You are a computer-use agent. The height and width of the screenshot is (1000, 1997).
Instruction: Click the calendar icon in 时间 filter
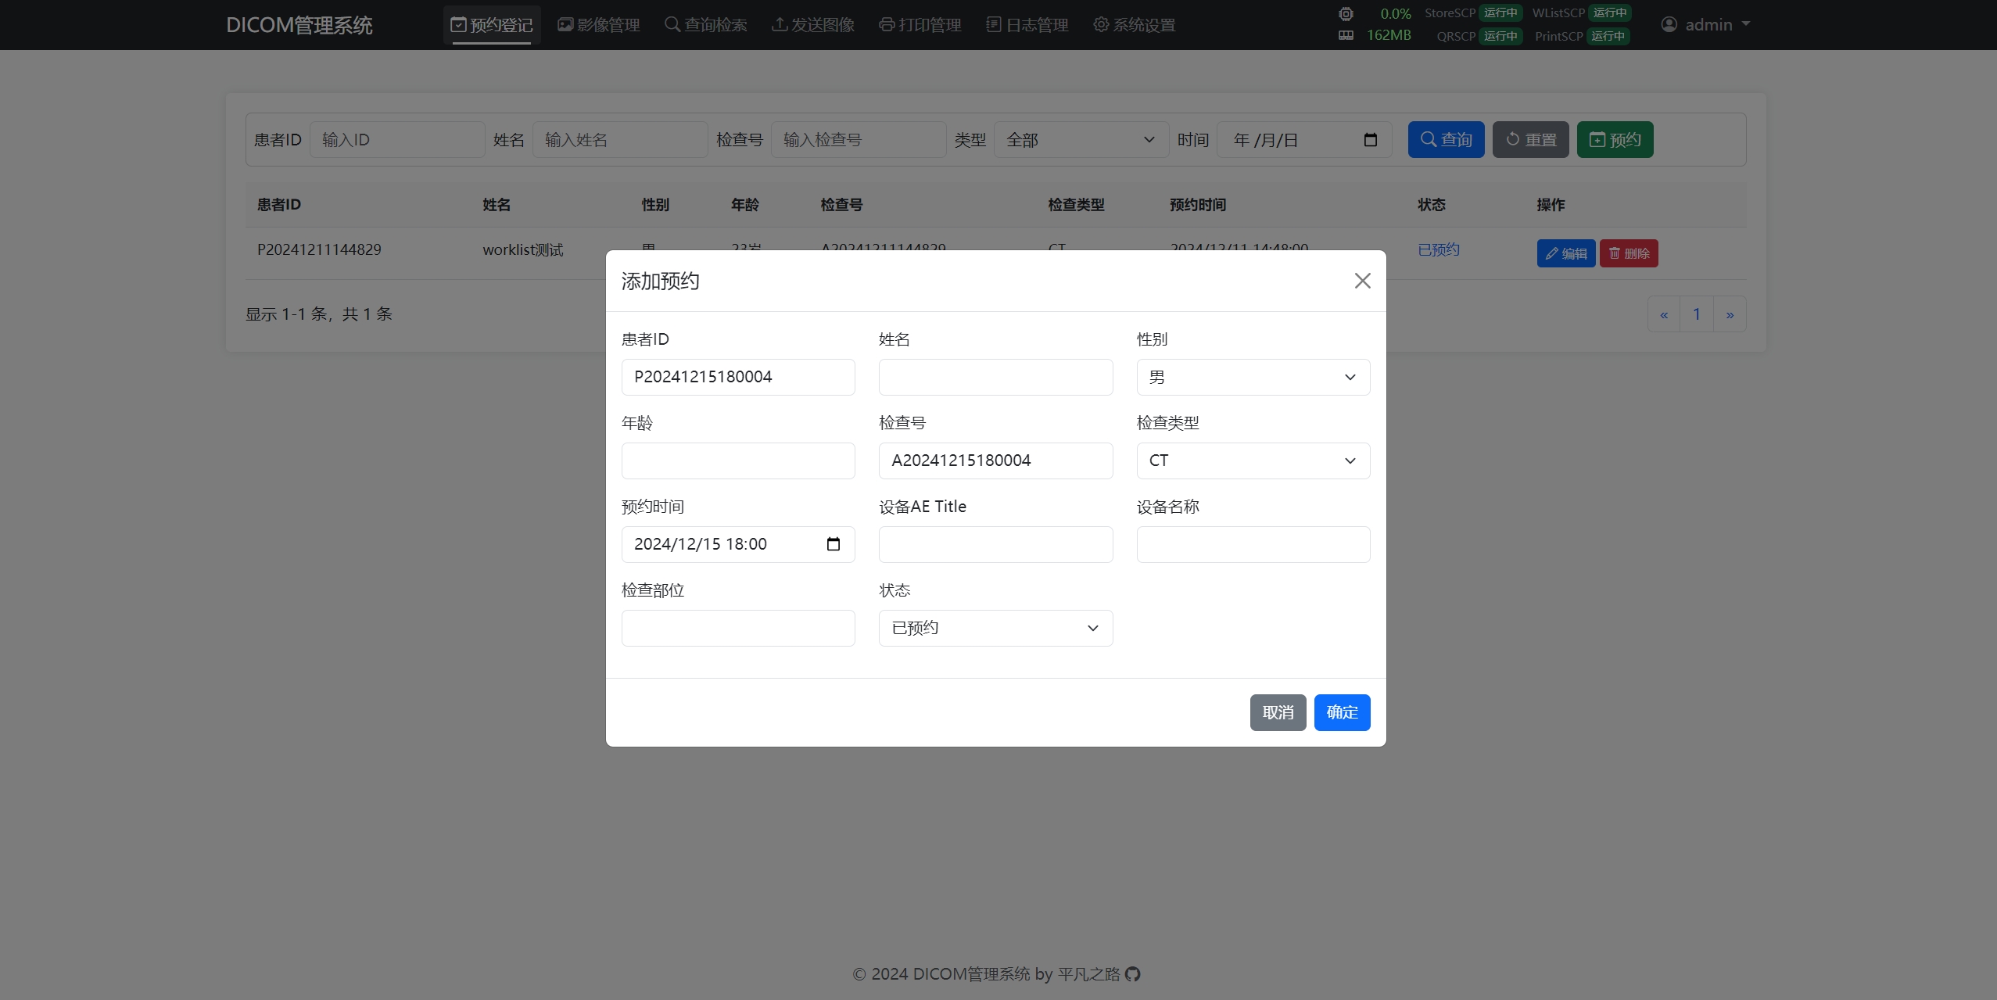point(1370,140)
